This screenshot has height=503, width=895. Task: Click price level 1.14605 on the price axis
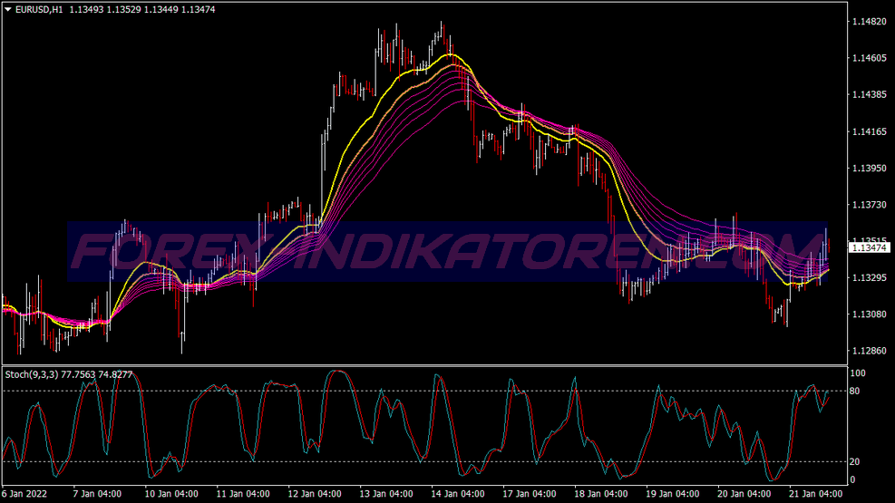click(x=870, y=58)
